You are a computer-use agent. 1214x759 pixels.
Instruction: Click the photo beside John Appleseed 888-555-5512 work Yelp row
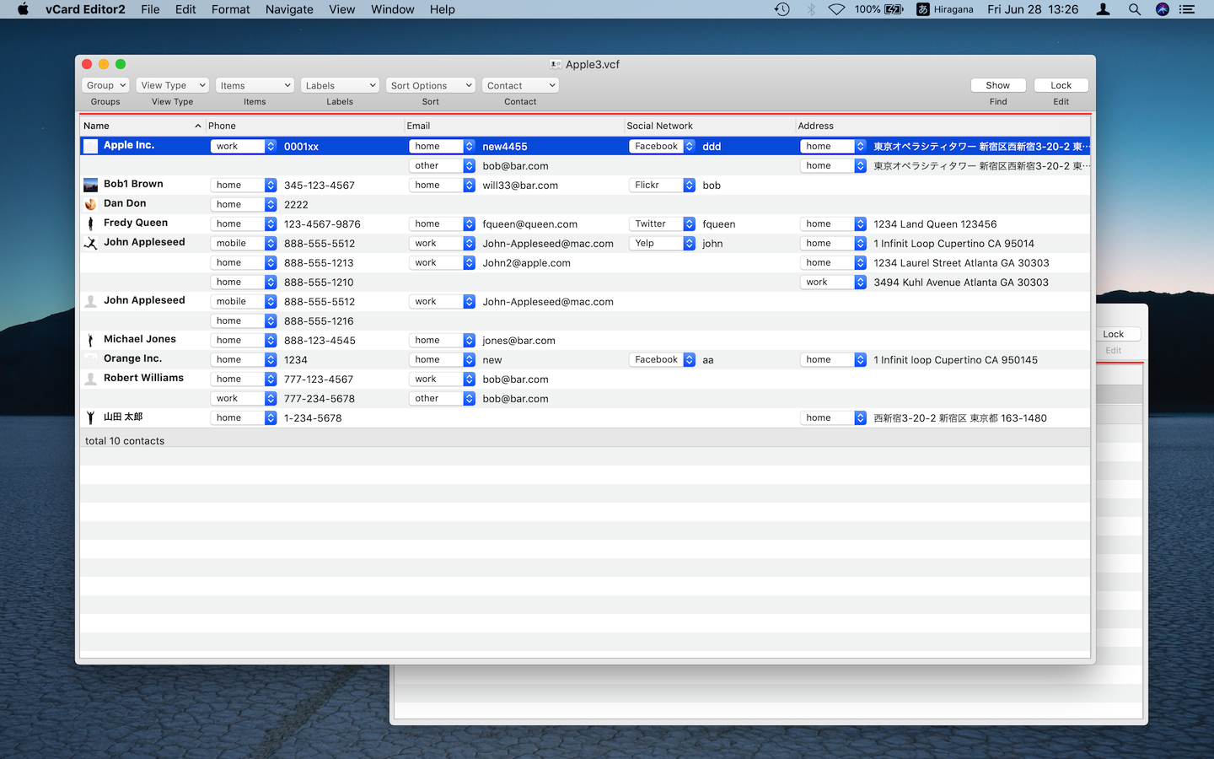(x=90, y=243)
